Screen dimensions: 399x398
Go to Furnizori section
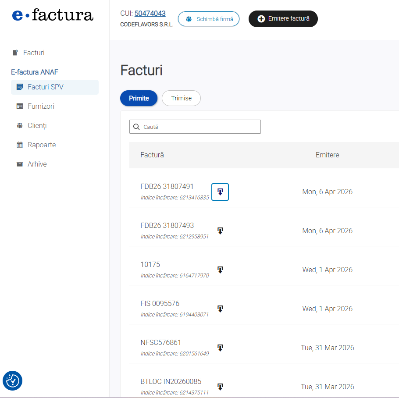coord(41,106)
